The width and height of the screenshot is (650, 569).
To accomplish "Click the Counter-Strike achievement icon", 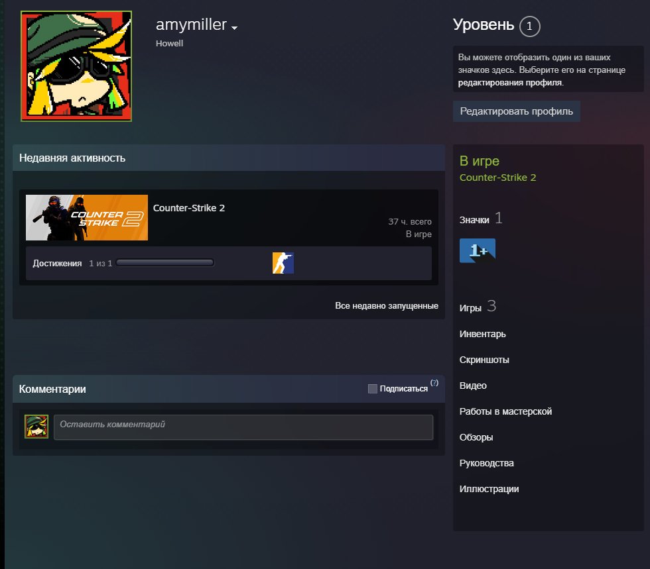I will 283,263.
